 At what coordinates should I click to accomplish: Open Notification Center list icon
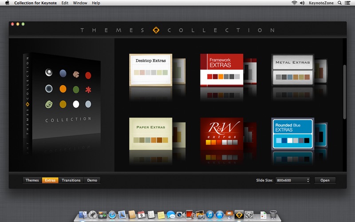point(347,3)
